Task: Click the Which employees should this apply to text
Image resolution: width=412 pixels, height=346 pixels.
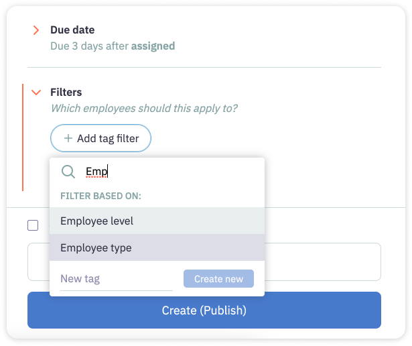Action: pyautogui.click(x=144, y=109)
